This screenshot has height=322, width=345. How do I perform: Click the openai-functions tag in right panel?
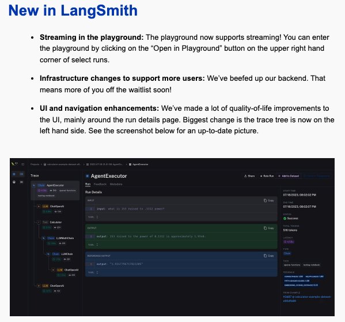coord(292,265)
